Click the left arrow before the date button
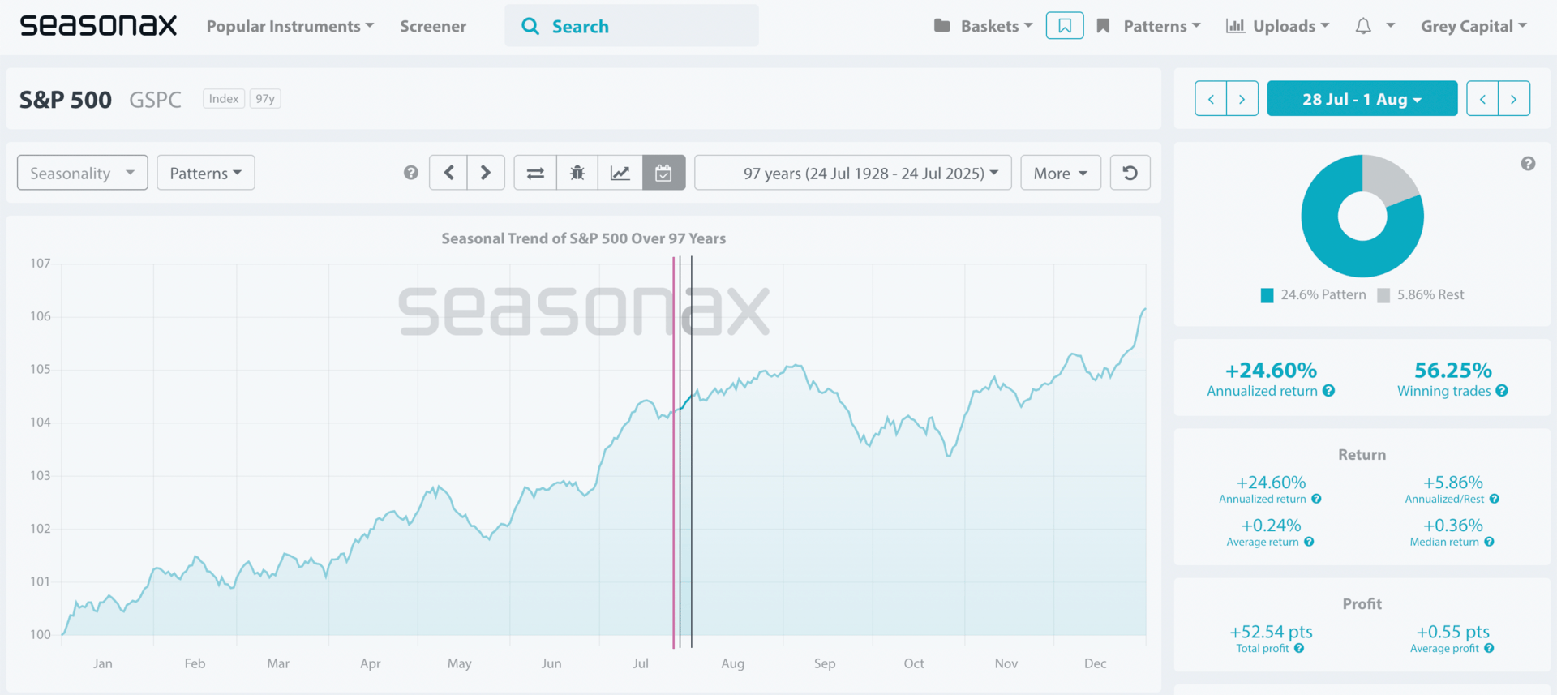Image resolution: width=1557 pixels, height=695 pixels. (1211, 99)
